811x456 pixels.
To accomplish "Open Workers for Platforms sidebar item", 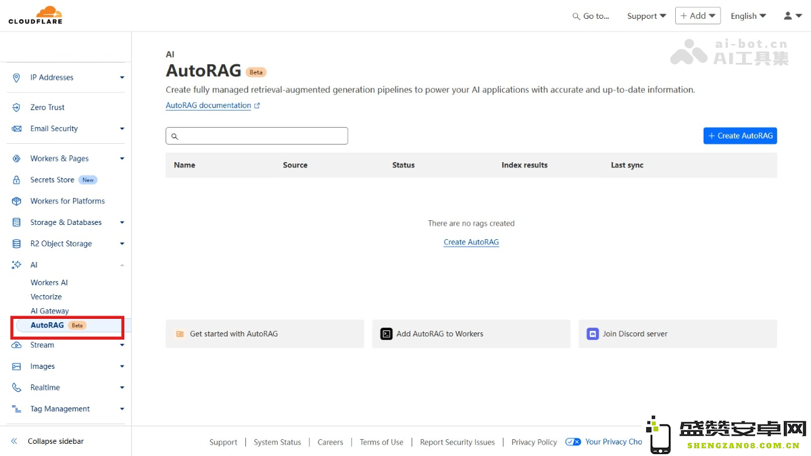I will (x=68, y=201).
